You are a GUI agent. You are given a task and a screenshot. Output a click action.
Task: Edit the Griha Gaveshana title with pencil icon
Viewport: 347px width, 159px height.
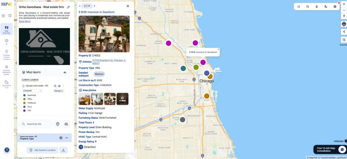68,7
